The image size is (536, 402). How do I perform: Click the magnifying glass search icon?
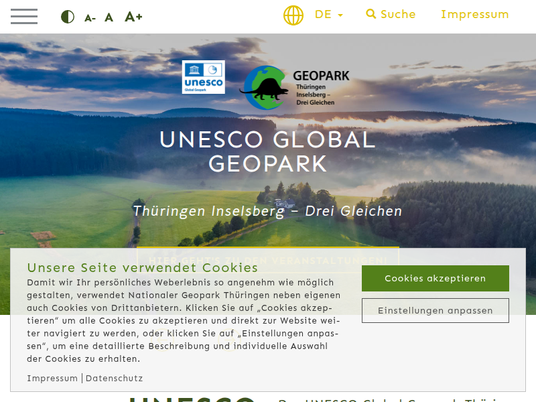coord(371,14)
